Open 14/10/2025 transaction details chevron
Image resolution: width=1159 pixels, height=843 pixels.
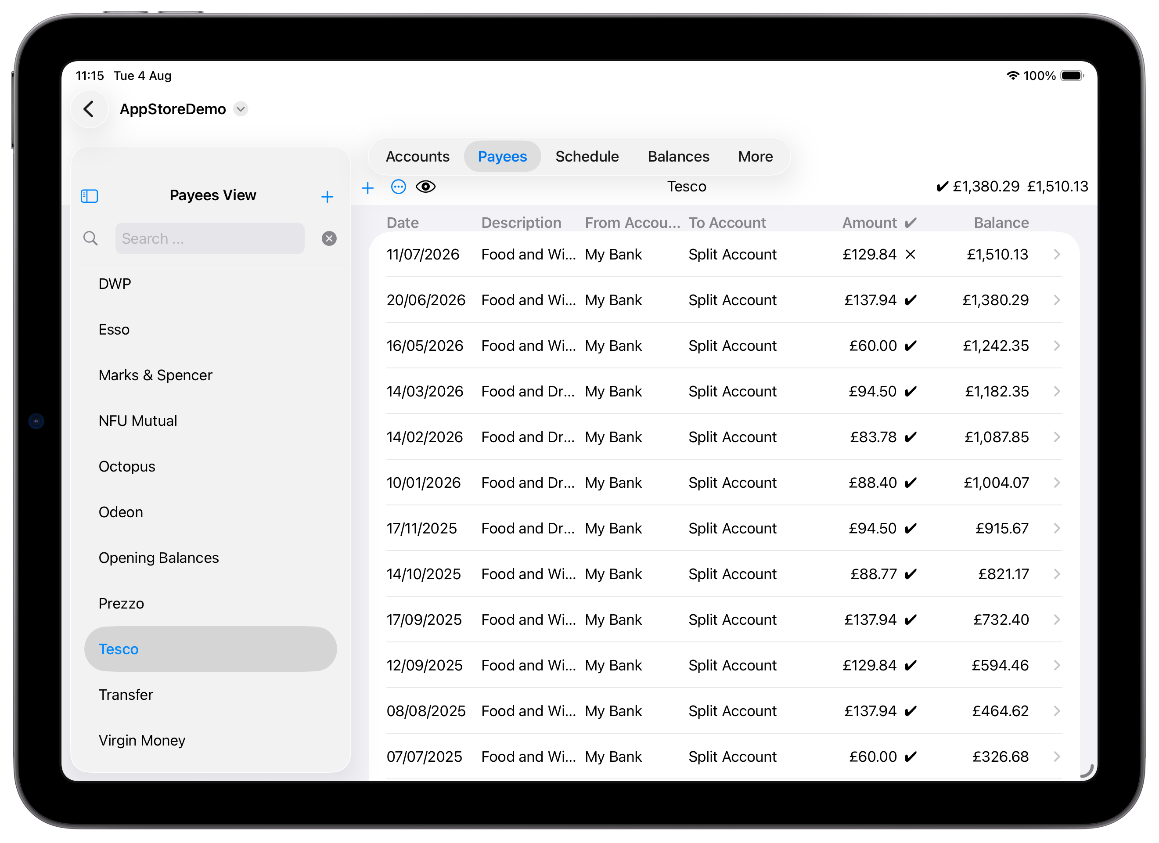click(1057, 574)
